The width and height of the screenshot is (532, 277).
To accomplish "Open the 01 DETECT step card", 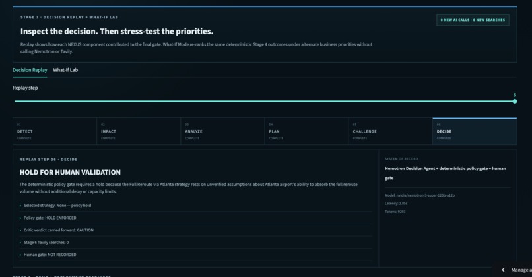I will coord(55,131).
